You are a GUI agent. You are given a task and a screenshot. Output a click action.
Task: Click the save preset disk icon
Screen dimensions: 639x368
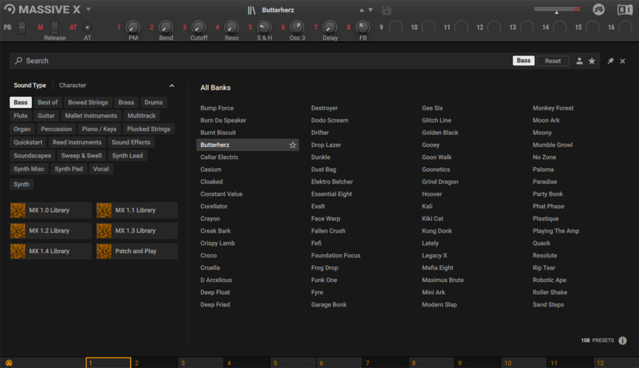[x=387, y=10]
